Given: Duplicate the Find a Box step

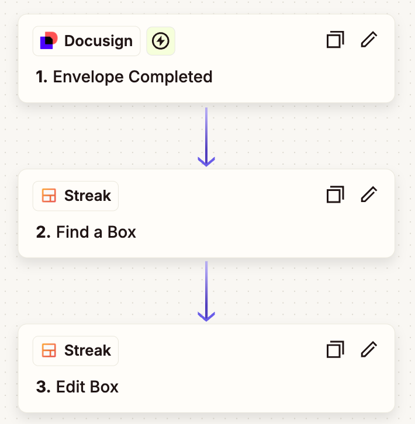Looking at the screenshot, I should (335, 194).
